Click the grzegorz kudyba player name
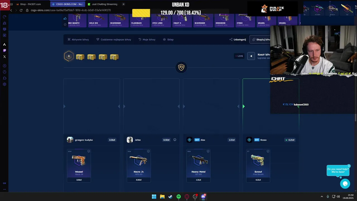The height and width of the screenshot is (201, 357). tap(84, 140)
